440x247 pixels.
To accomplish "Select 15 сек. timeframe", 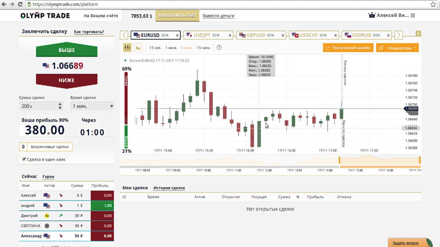I will [x=155, y=48].
